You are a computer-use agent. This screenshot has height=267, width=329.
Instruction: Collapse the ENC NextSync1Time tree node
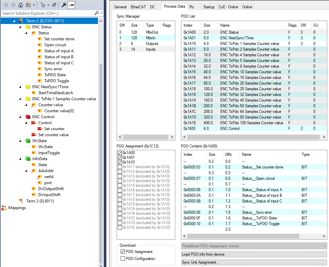(20, 87)
